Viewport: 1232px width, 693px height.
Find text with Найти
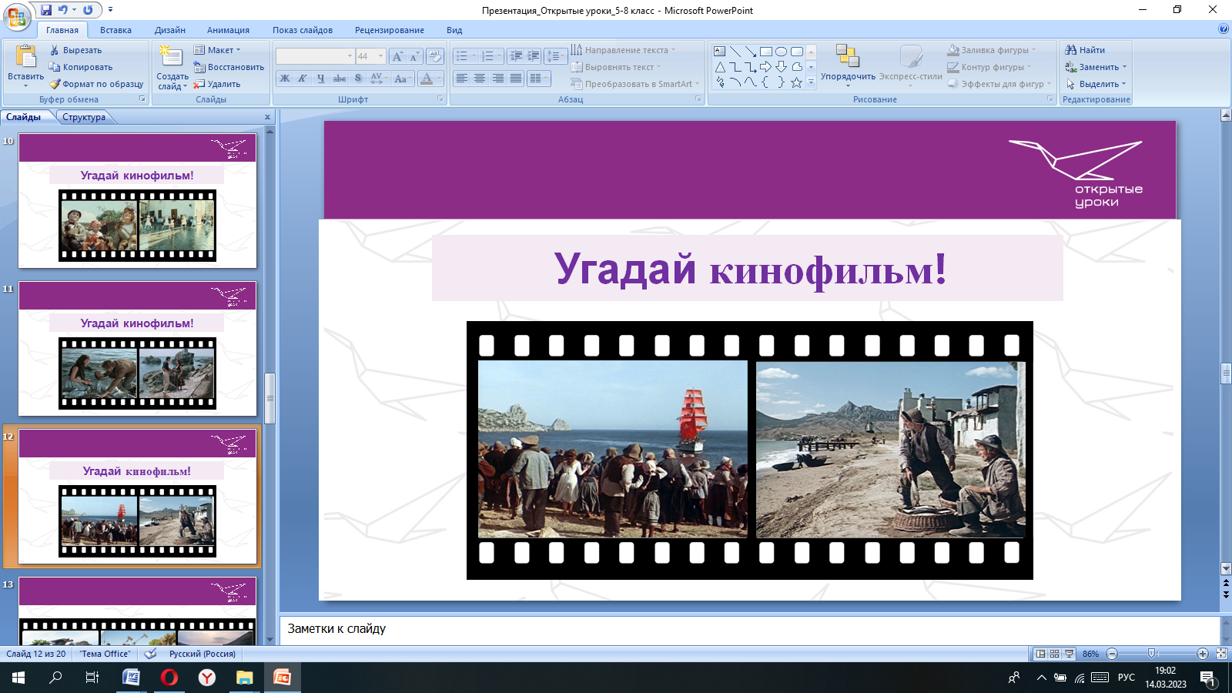pyautogui.click(x=1085, y=50)
